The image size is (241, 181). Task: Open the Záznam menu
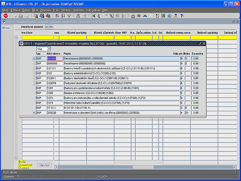pos(45,10)
